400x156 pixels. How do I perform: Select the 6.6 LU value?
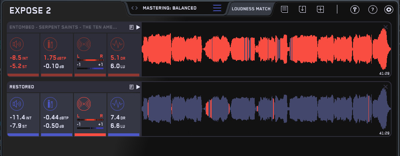point(118,126)
